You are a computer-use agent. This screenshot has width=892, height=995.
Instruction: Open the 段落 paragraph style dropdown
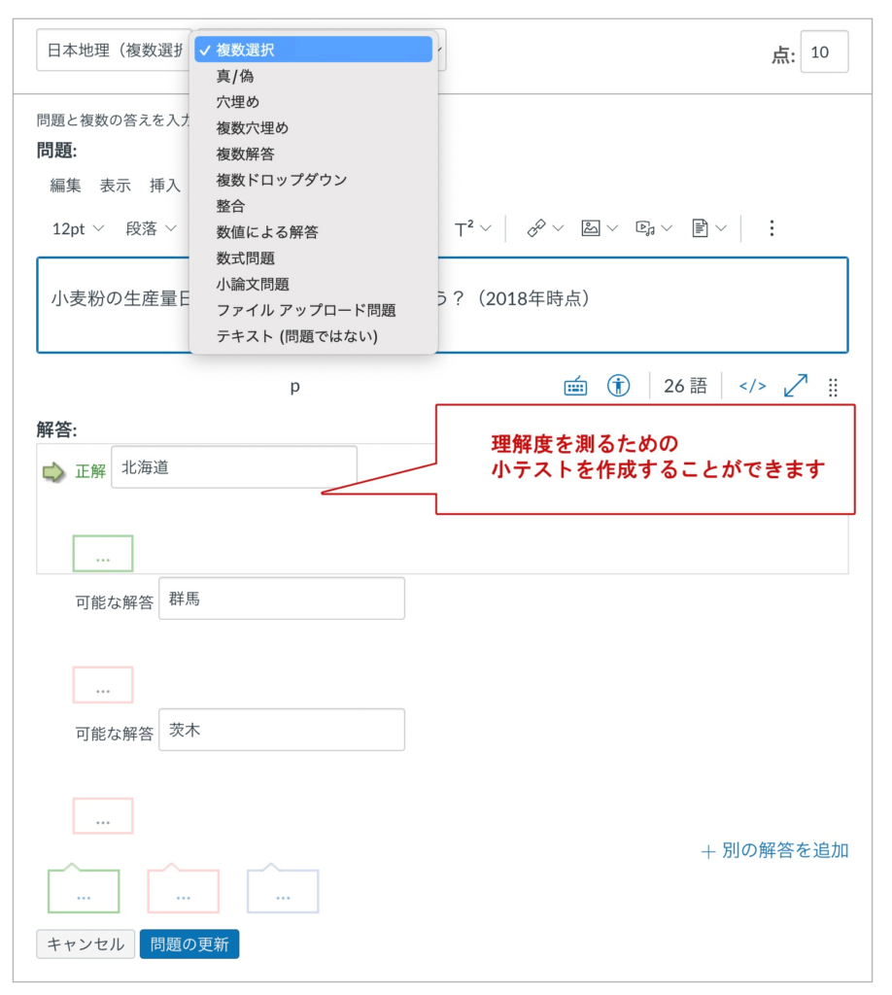[x=151, y=228]
